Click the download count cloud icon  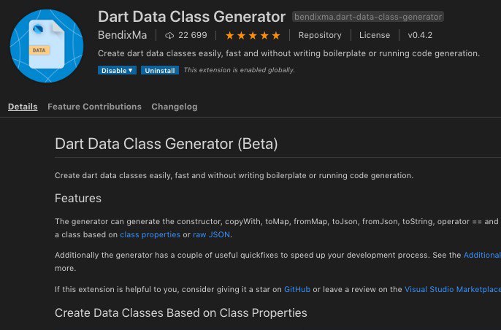pos(169,36)
